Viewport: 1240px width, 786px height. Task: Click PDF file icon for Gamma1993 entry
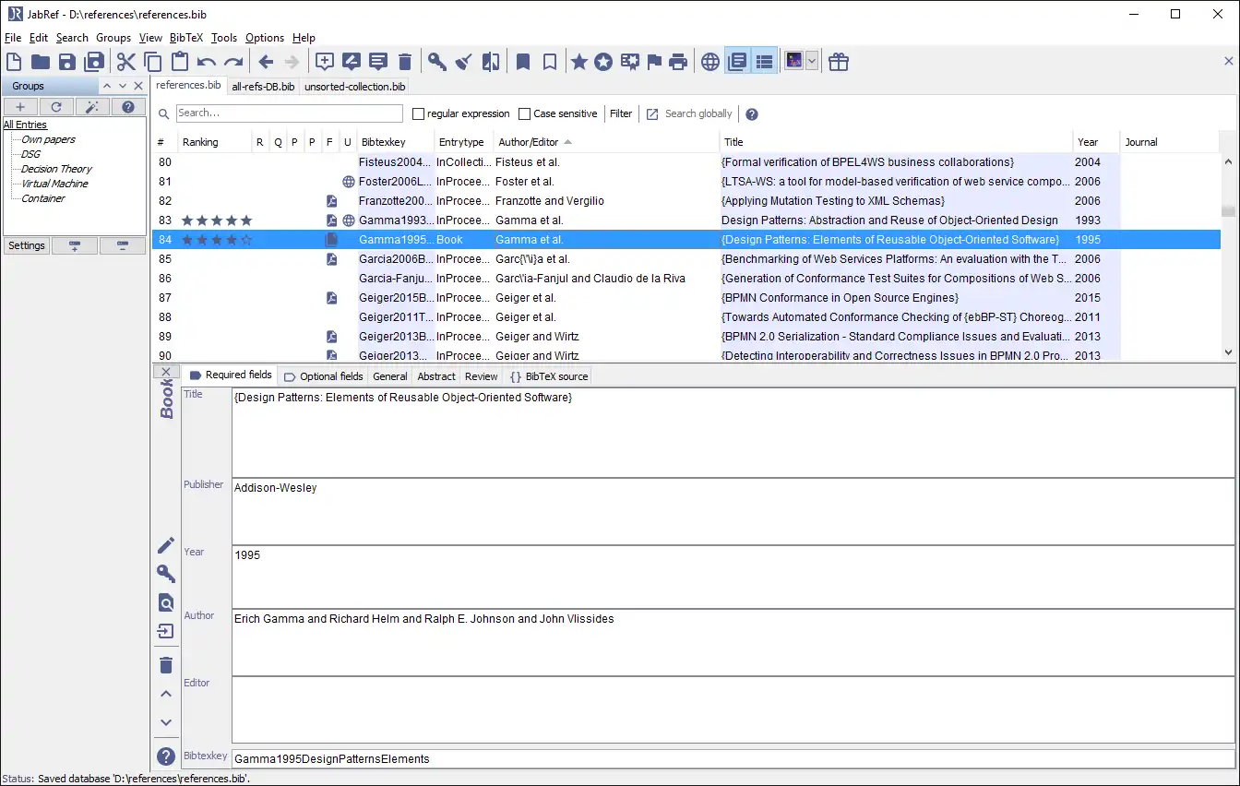[x=331, y=220]
